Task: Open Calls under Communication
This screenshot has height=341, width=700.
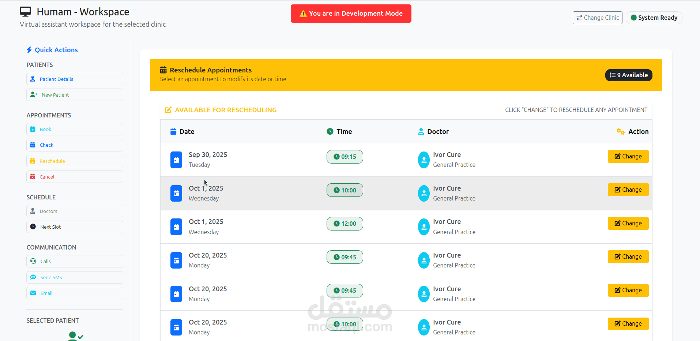Action: tap(75, 261)
